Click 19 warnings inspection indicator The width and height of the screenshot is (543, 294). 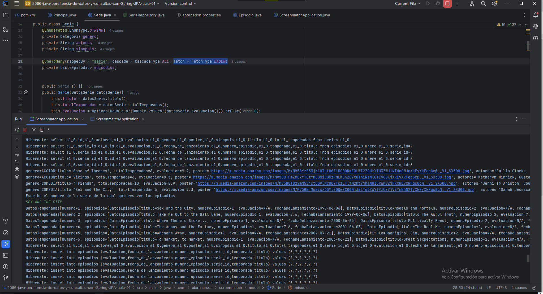click(x=501, y=25)
